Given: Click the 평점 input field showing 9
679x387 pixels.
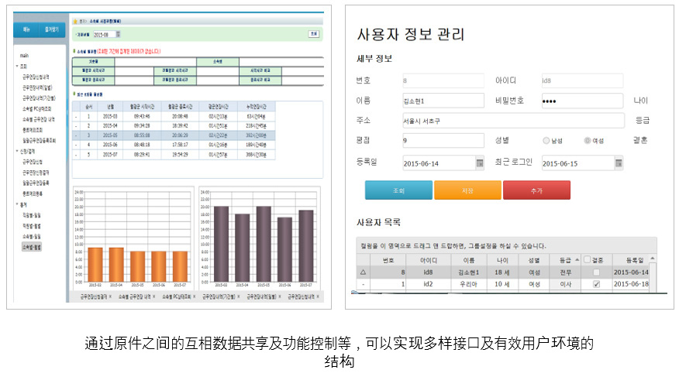Looking at the screenshot, I should [x=443, y=141].
